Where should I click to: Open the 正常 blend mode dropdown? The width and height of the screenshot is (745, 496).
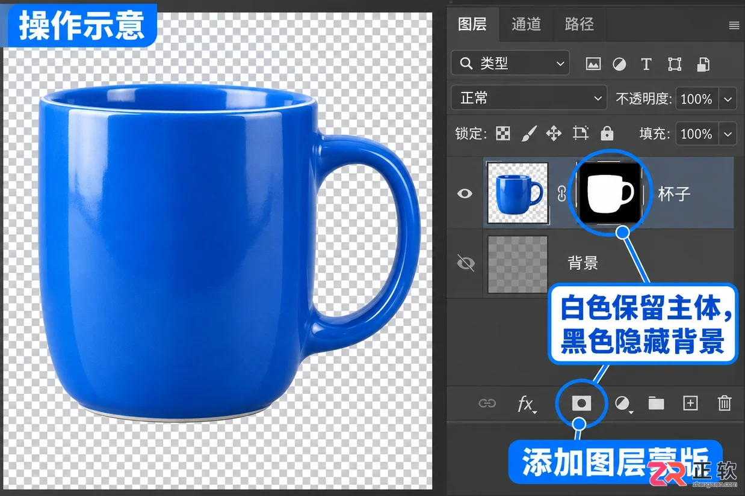tap(529, 98)
